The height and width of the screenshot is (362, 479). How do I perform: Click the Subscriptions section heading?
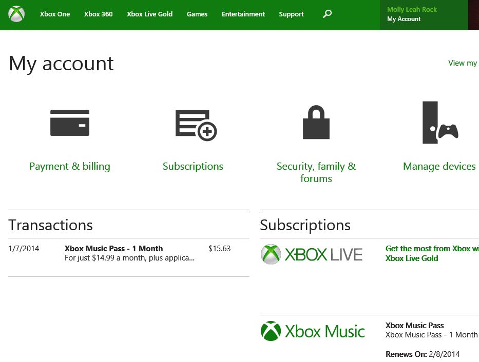(305, 226)
